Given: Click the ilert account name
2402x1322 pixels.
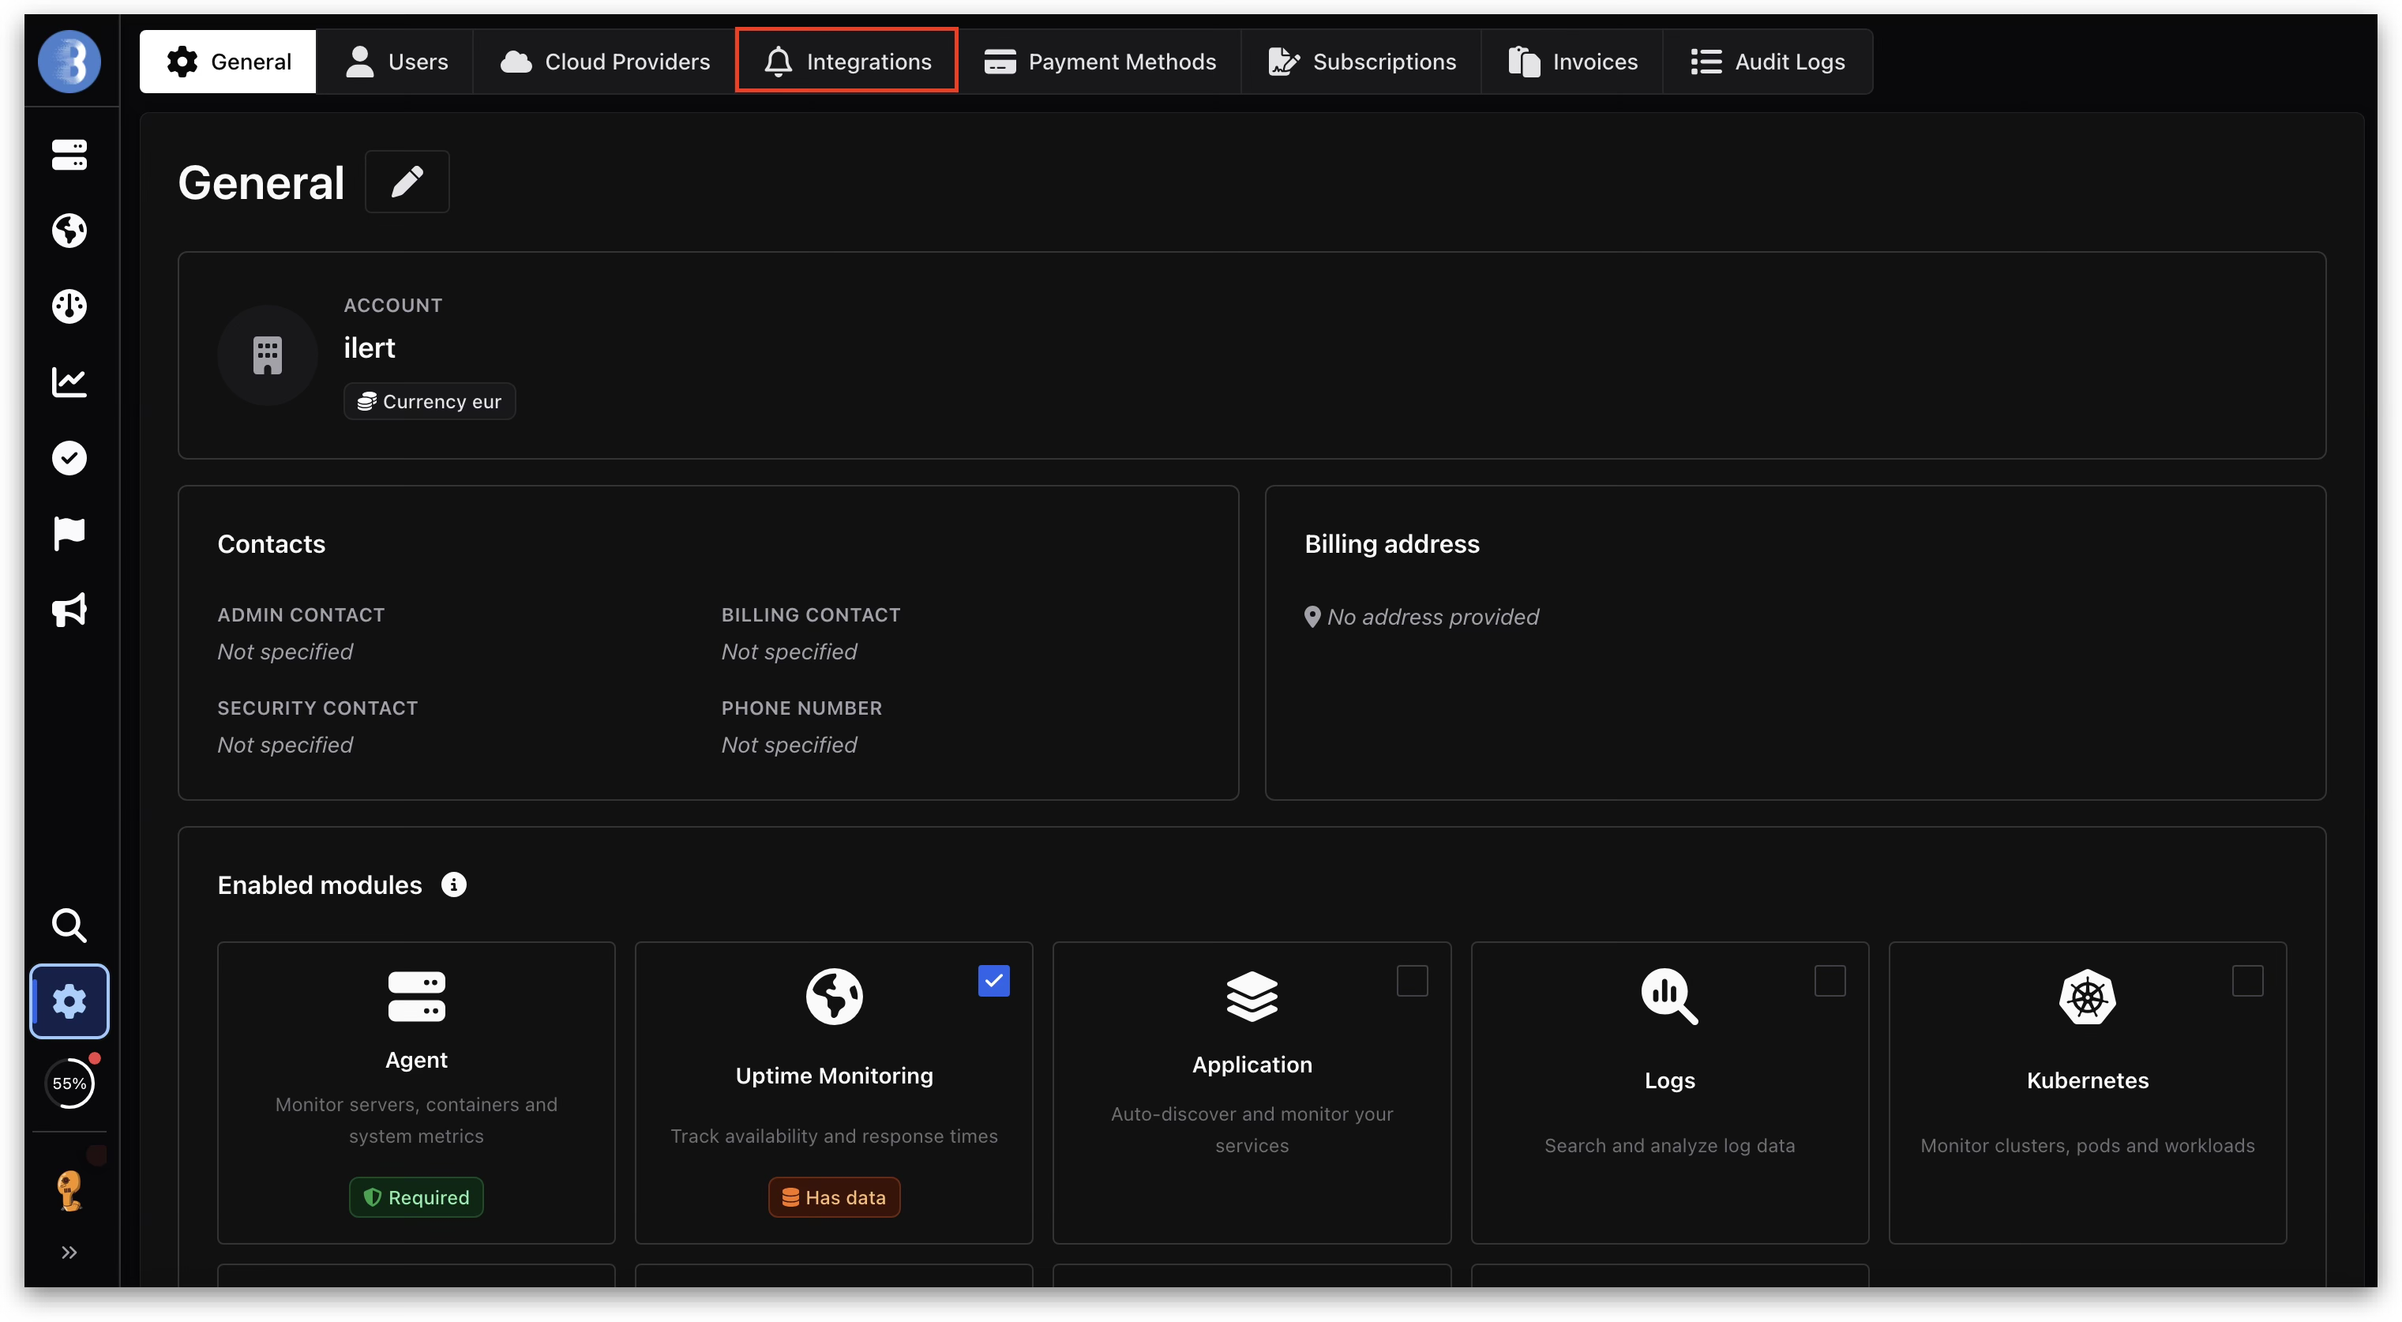Looking at the screenshot, I should click(370, 347).
